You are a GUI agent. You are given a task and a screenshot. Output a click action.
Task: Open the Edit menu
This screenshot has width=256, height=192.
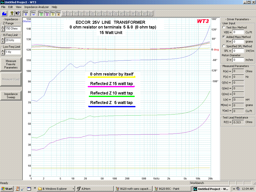pos(10,7)
